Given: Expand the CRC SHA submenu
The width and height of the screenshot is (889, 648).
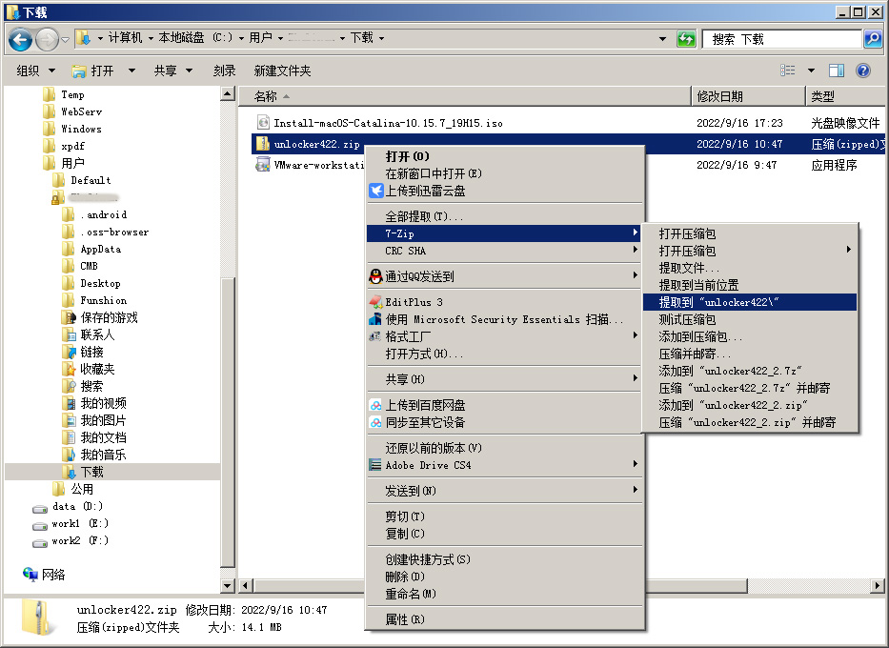Looking at the screenshot, I should click(x=505, y=251).
